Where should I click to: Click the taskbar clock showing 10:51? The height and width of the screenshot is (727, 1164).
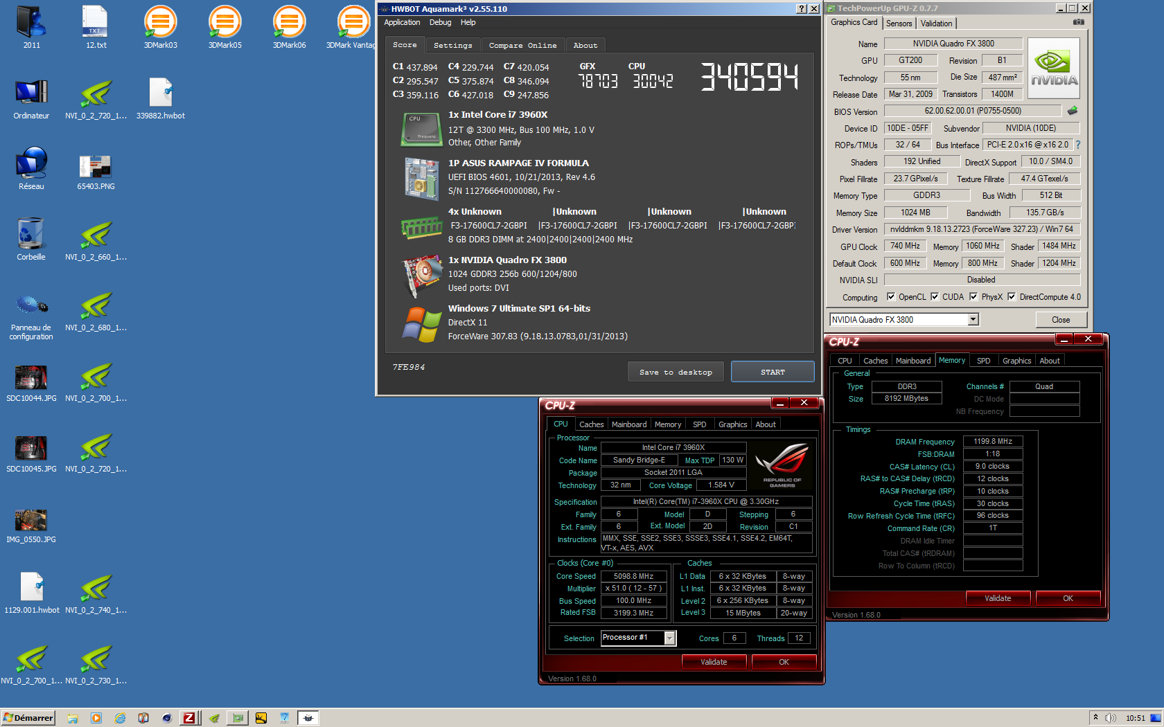pyautogui.click(x=1135, y=718)
